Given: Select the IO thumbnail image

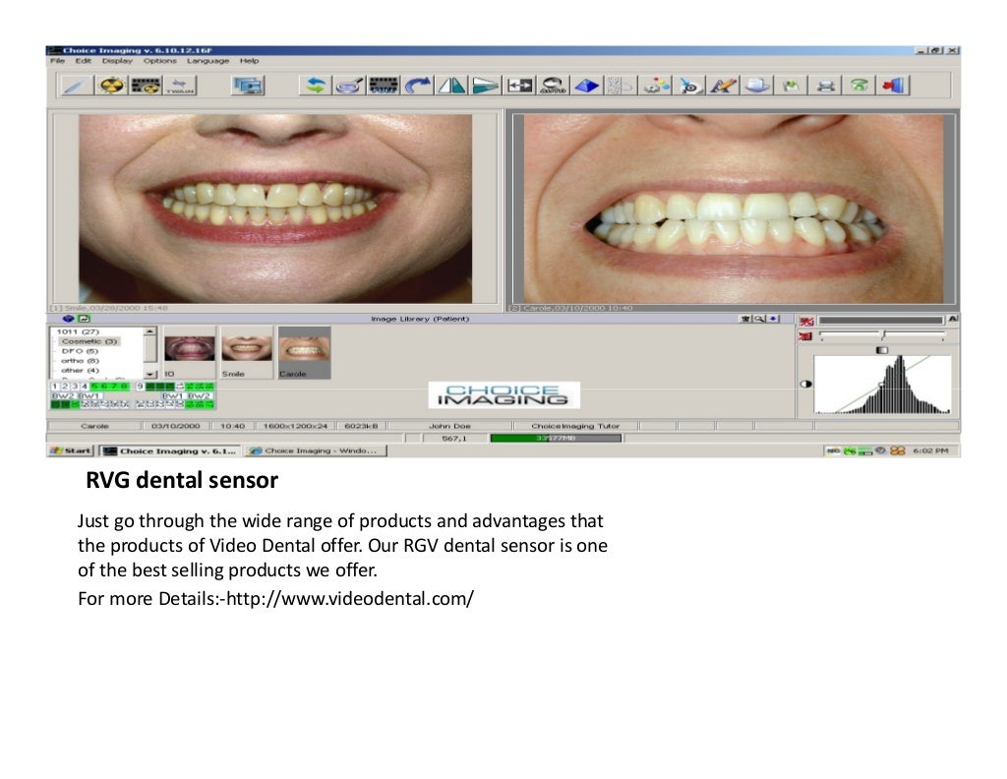Looking at the screenshot, I should click(x=190, y=352).
